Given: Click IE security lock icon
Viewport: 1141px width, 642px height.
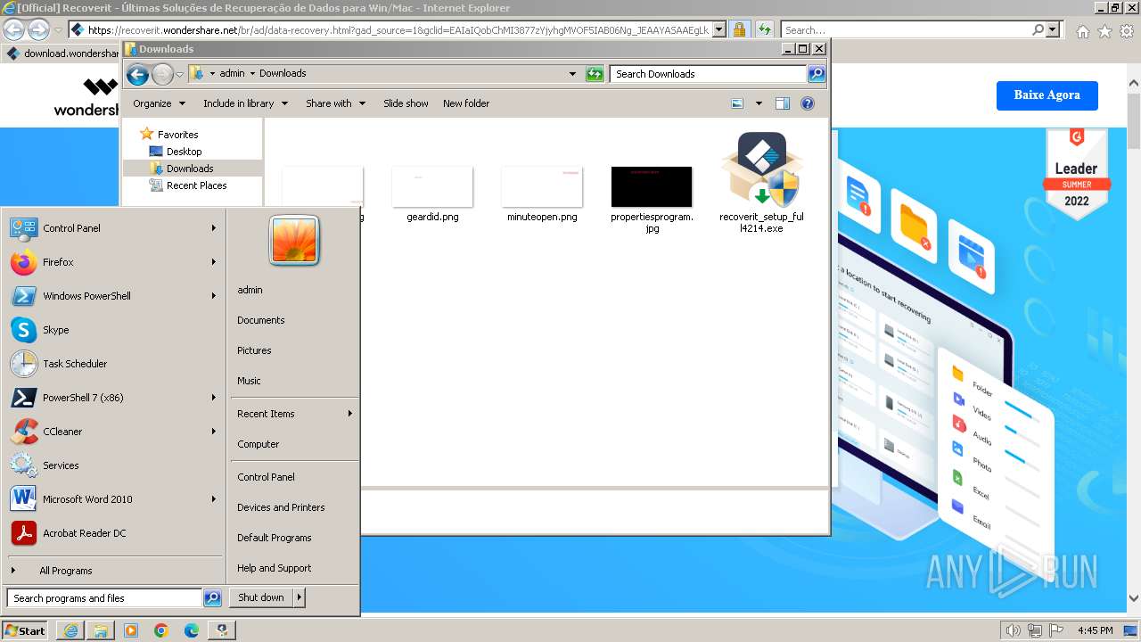Looking at the screenshot, I should [739, 29].
